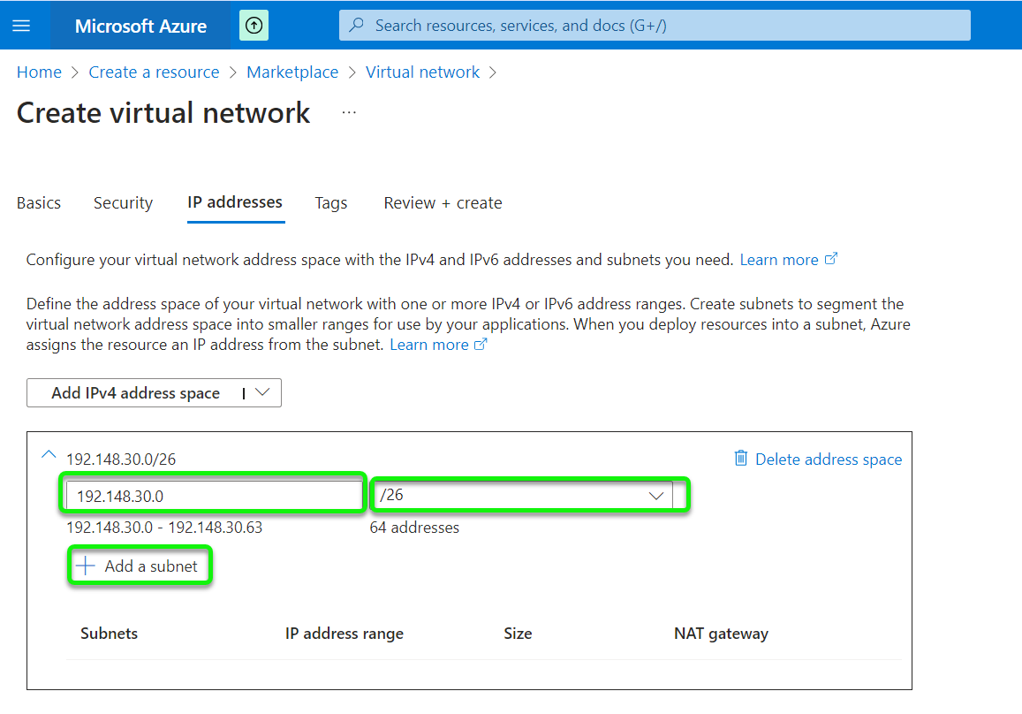1022x714 pixels.
Task: Click the ellipsis next to Create virtual network
Action: click(x=348, y=111)
